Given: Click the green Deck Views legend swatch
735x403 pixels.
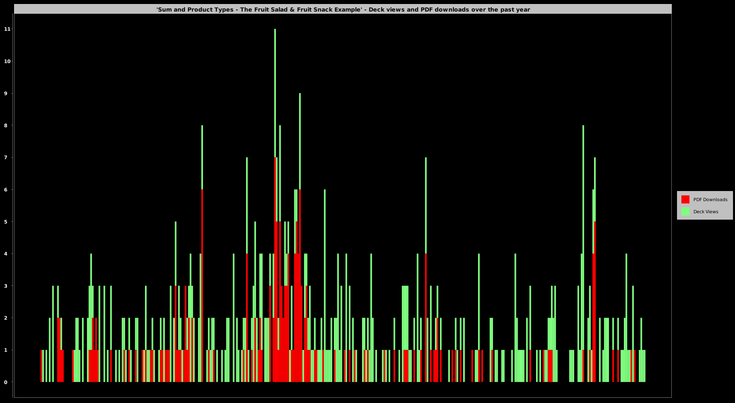Looking at the screenshot, I should tap(685, 212).
